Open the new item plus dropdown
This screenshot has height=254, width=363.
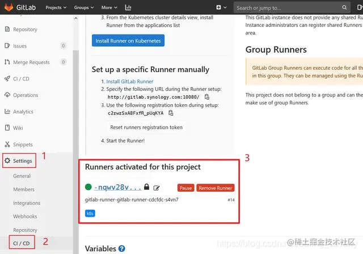click(x=221, y=7)
